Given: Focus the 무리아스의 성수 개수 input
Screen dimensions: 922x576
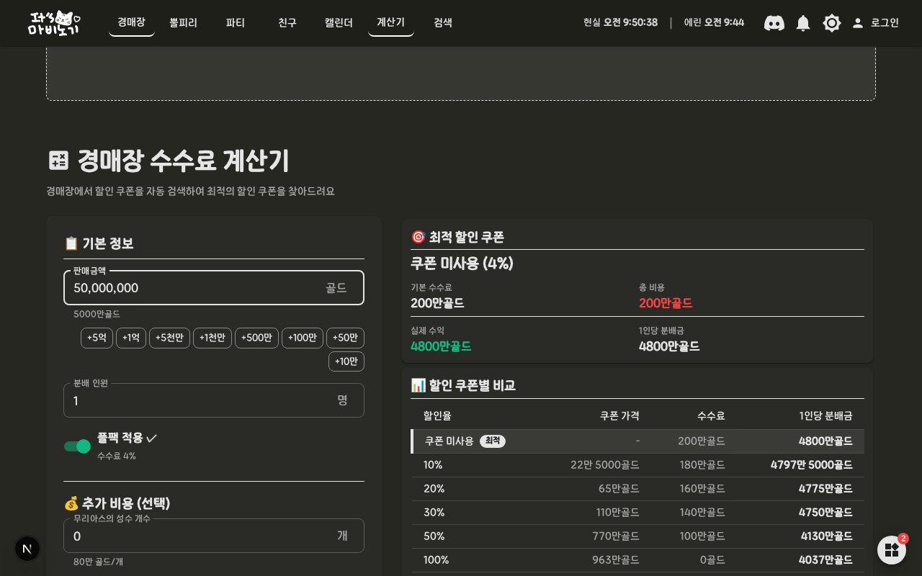Looking at the screenshot, I should (214, 536).
